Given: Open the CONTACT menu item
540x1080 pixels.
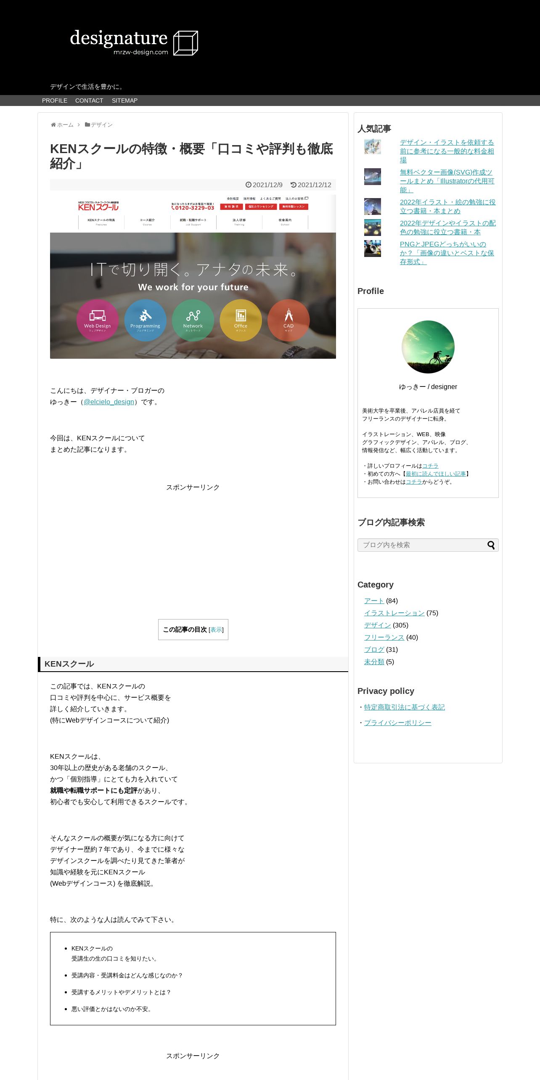Looking at the screenshot, I should pos(89,101).
